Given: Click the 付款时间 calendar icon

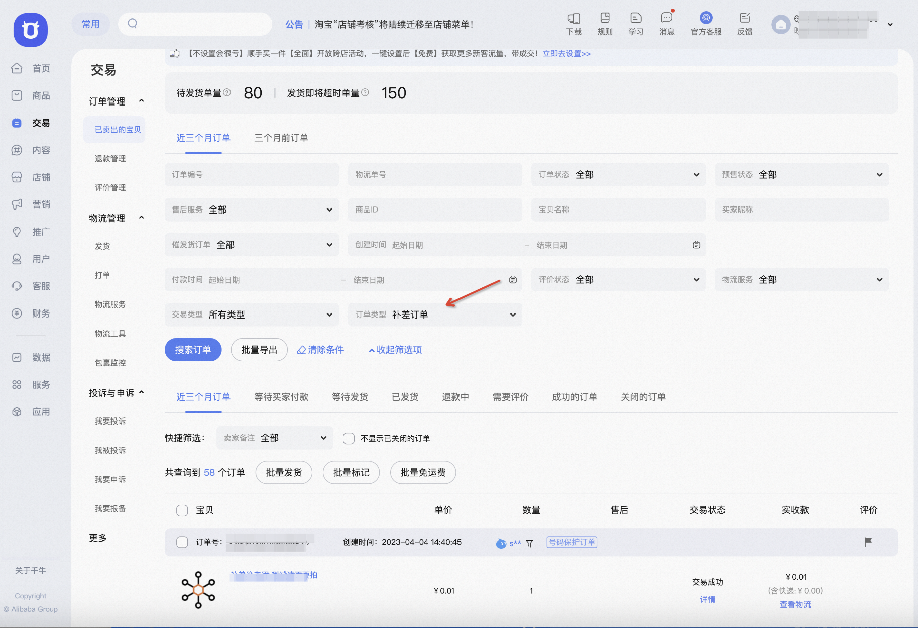Looking at the screenshot, I should [513, 280].
